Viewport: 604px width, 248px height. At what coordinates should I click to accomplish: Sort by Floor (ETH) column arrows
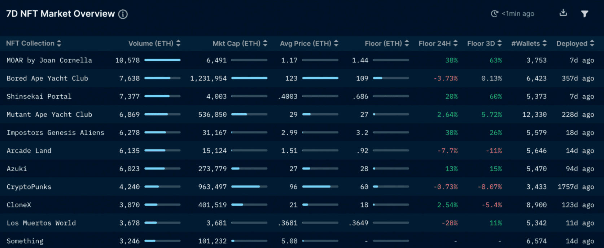click(407, 44)
